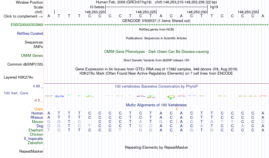This screenshot has width=269, height=158.
Task: Click the H3K27Ac Mark ENCODE title
Action: tap(156, 73)
